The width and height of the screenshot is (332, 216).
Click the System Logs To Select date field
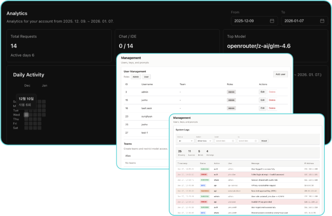247,141
